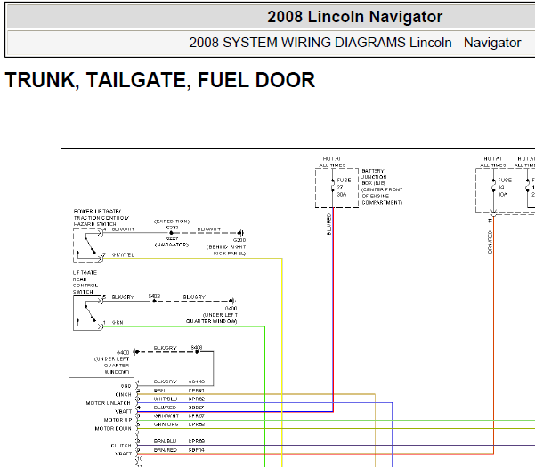Image resolution: width=535 pixels, height=467 pixels.
Task: Click the 'SBF14' circuit code
Action: point(196,450)
